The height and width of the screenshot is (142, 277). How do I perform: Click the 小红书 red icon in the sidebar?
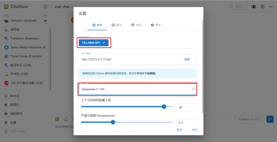6,83
